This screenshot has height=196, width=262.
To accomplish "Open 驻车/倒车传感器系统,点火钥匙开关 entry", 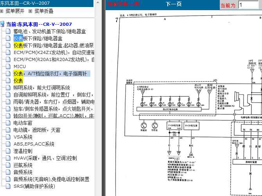I will [53, 109].
